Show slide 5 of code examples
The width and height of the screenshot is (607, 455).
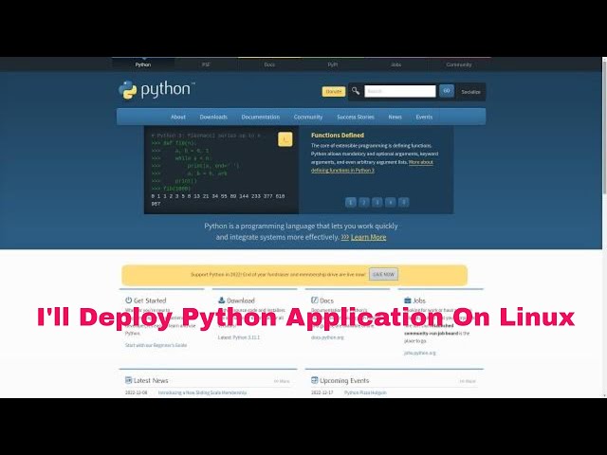(x=403, y=202)
